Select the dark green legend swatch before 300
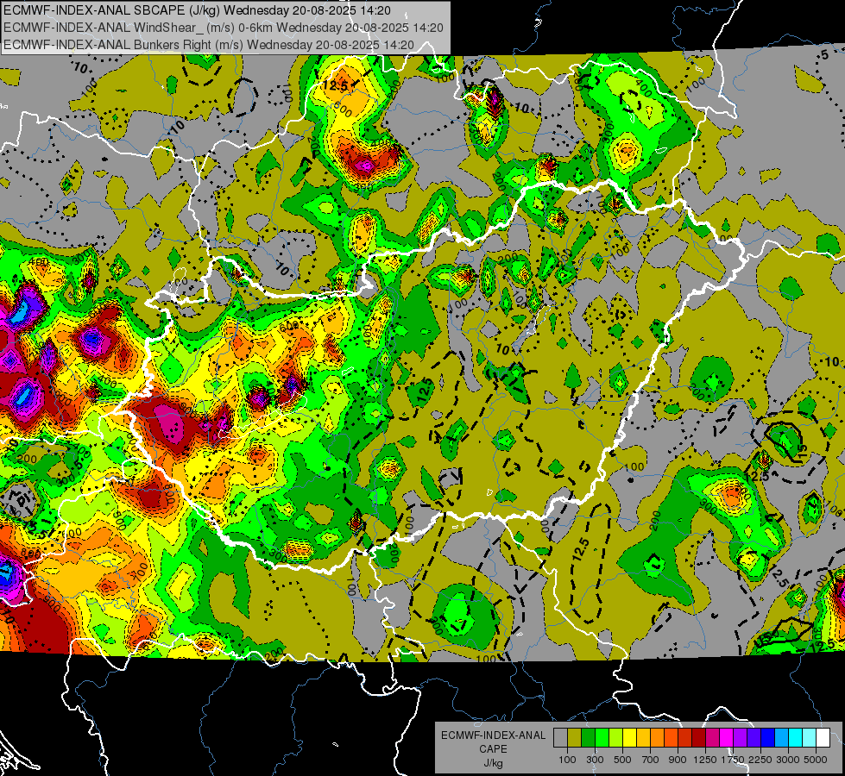Viewport: 845px width, 776px height. point(588,738)
